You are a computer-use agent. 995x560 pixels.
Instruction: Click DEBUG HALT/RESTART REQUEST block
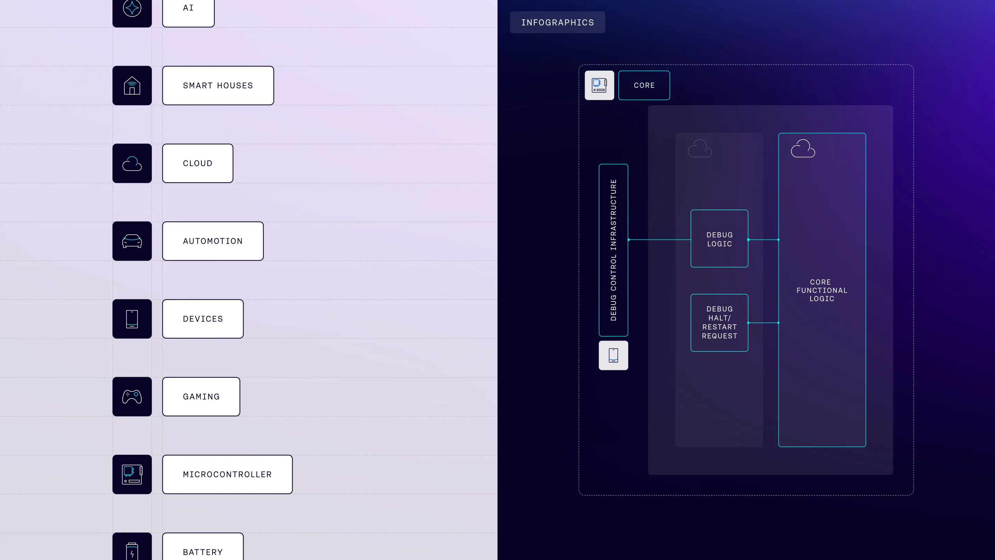719,322
